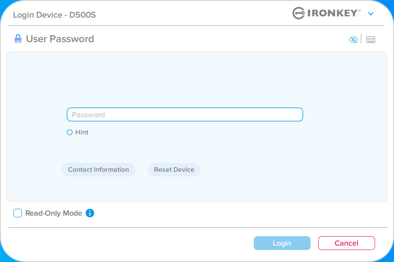Select the Hint radio button
This screenshot has width=394, height=262.
(70, 132)
